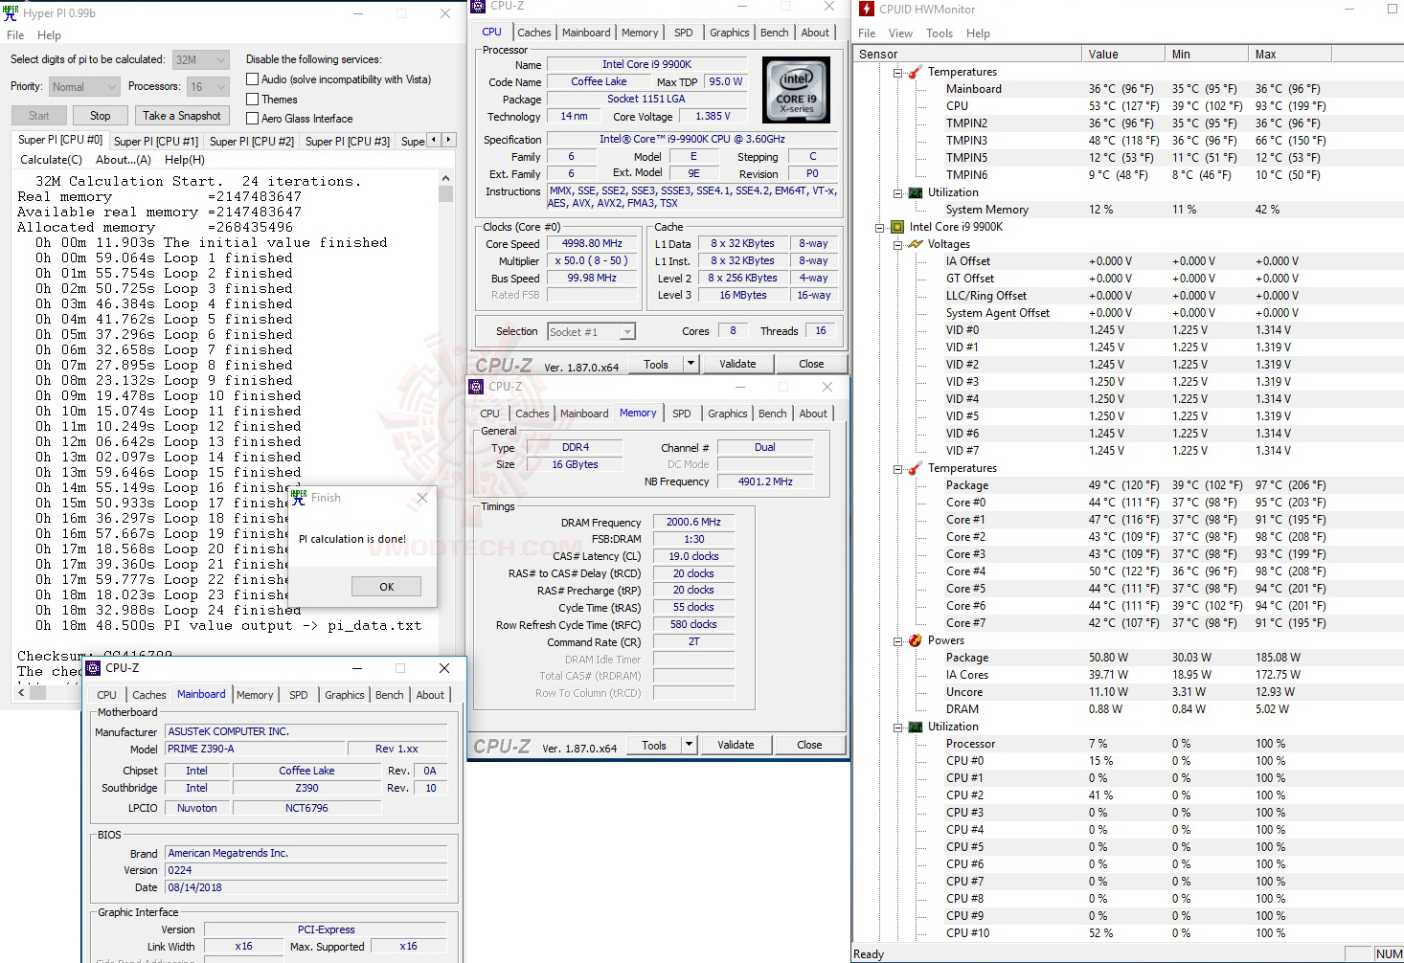
Task: Click Validate in CPU-Z CPU window
Action: click(737, 364)
